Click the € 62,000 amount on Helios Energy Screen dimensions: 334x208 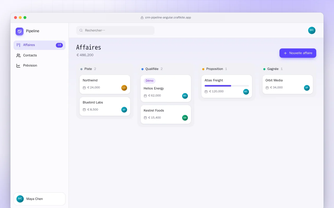pos(154,96)
